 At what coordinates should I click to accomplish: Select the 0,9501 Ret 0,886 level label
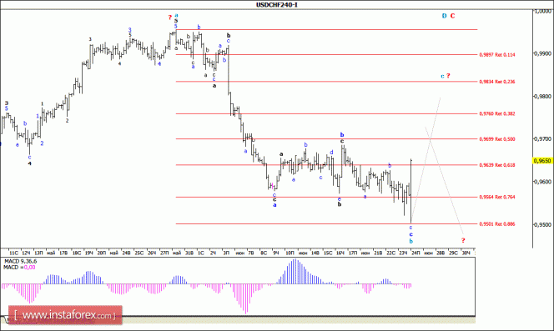(497, 224)
